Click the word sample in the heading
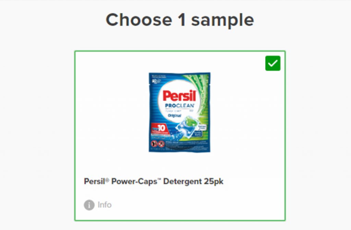The image size is (351, 230). (222, 21)
